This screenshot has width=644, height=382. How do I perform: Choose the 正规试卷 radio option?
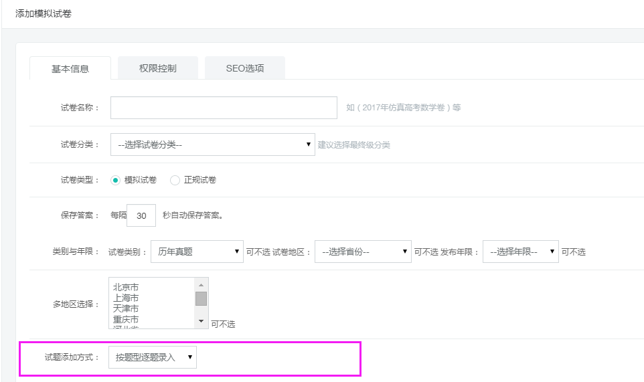pos(175,180)
